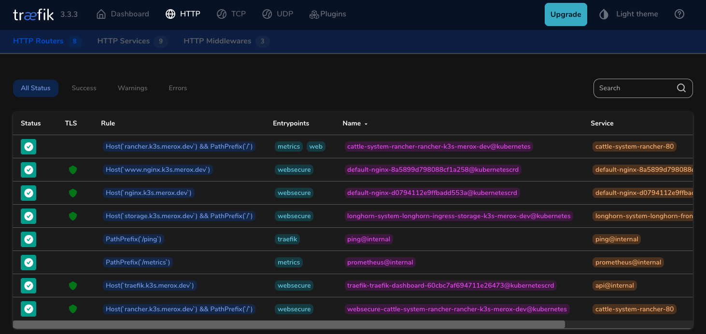Click TLS shield for www.nginx.k3s.merox.dev row
Screen dimensions: 706x334
tap(73, 170)
